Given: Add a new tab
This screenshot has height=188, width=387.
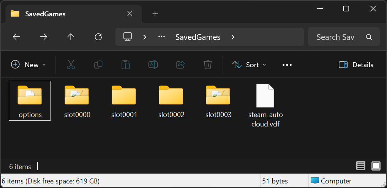Looking at the screenshot, I should click(155, 14).
